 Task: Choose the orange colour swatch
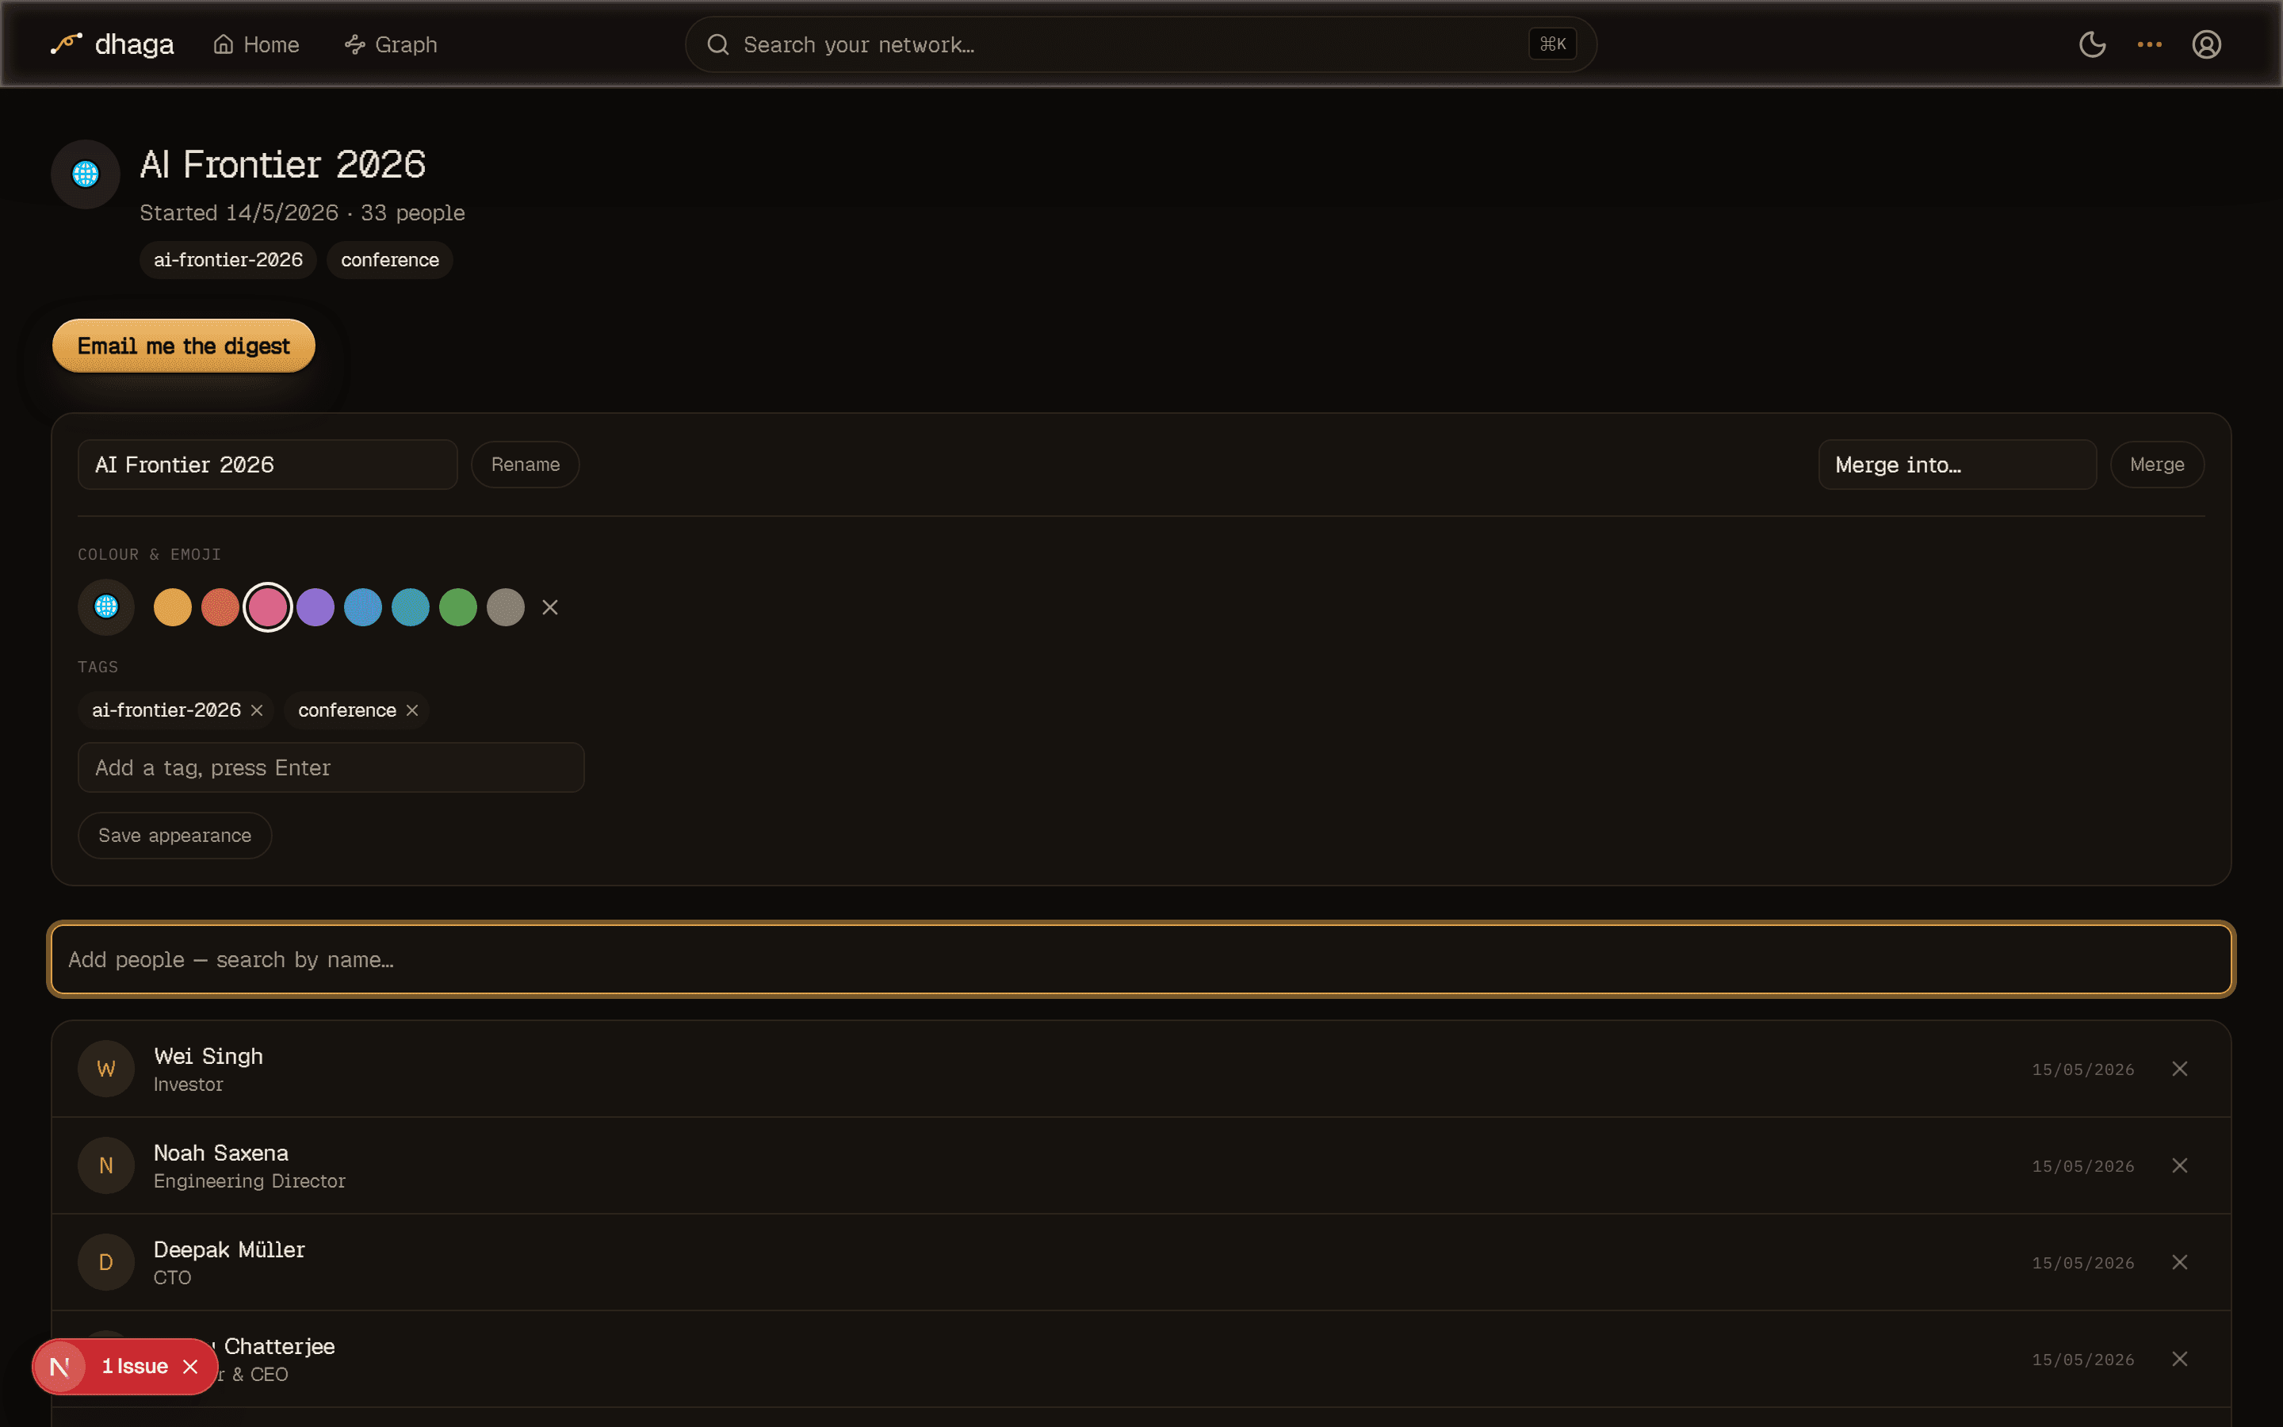[x=173, y=606]
